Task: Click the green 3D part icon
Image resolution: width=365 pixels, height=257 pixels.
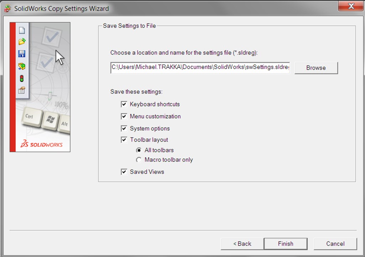Action: click(x=22, y=66)
